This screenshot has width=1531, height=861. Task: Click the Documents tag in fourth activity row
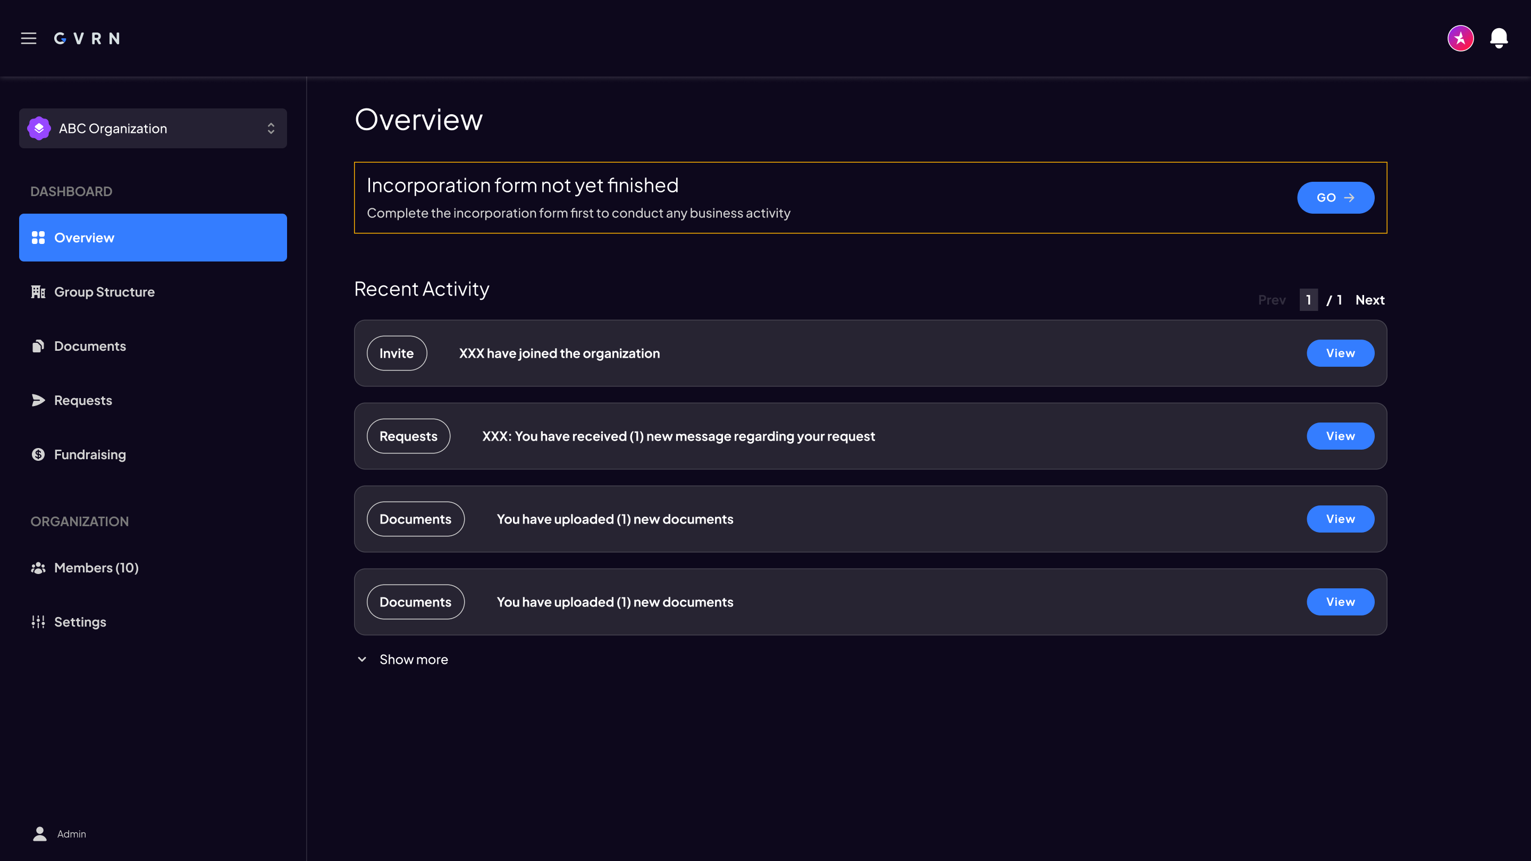(x=415, y=602)
